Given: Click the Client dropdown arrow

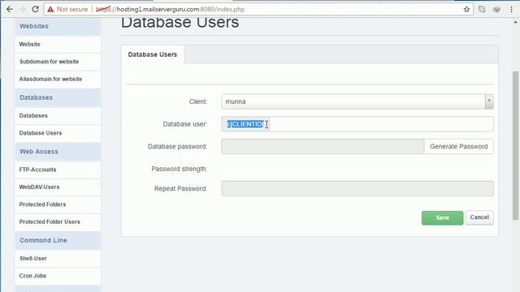Looking at the screenshot, I should (x=489, y=101).
